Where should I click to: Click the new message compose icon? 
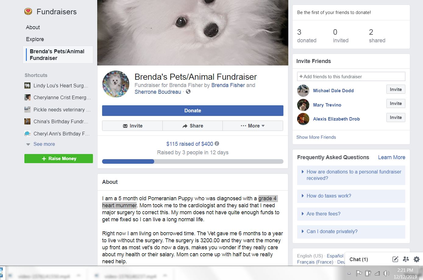(x=395, y=259)
